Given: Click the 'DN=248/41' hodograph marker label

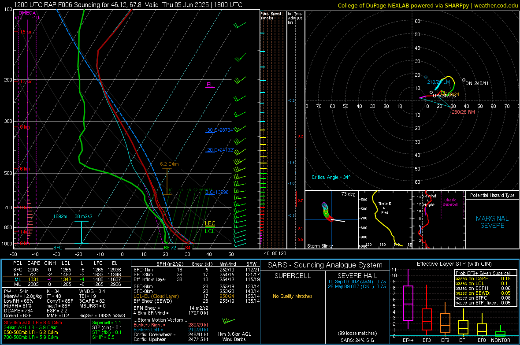Looking at the screenshot, I should (477, 84).
